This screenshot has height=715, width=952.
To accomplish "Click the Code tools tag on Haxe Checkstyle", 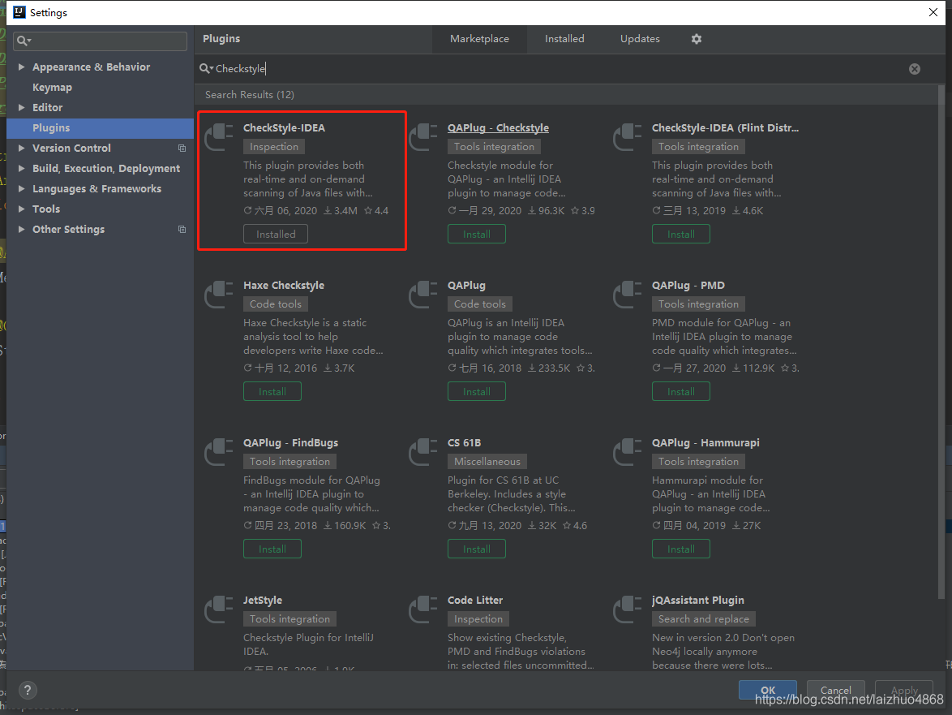I will pyautogui.click(x=276, y=304).
